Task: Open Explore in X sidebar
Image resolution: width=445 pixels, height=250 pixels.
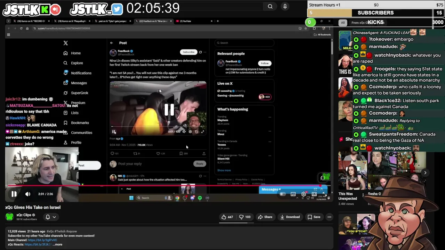Action: 73,63
